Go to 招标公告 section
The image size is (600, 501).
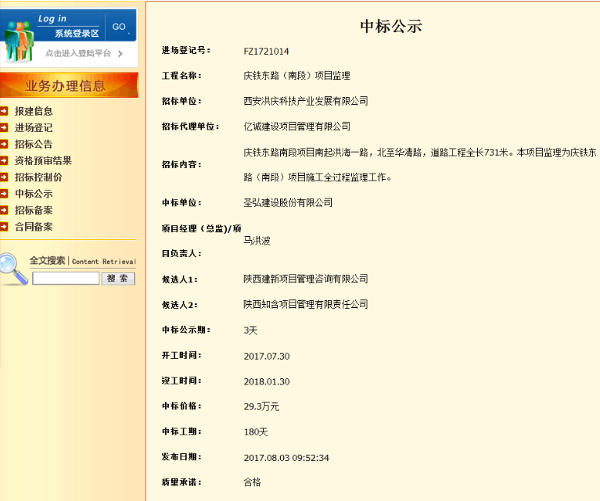point(34,144)
